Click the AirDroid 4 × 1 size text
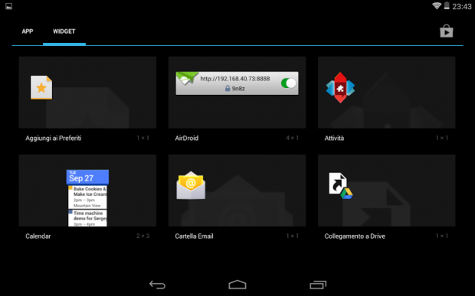 (292, 138)
